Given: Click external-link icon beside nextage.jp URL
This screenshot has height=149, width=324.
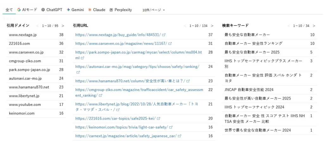Looking at the screenshot, I should click(x=164, y=35).
